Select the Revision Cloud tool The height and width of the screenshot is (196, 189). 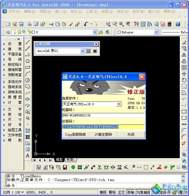pyautogui.click(x=28, y=86)
